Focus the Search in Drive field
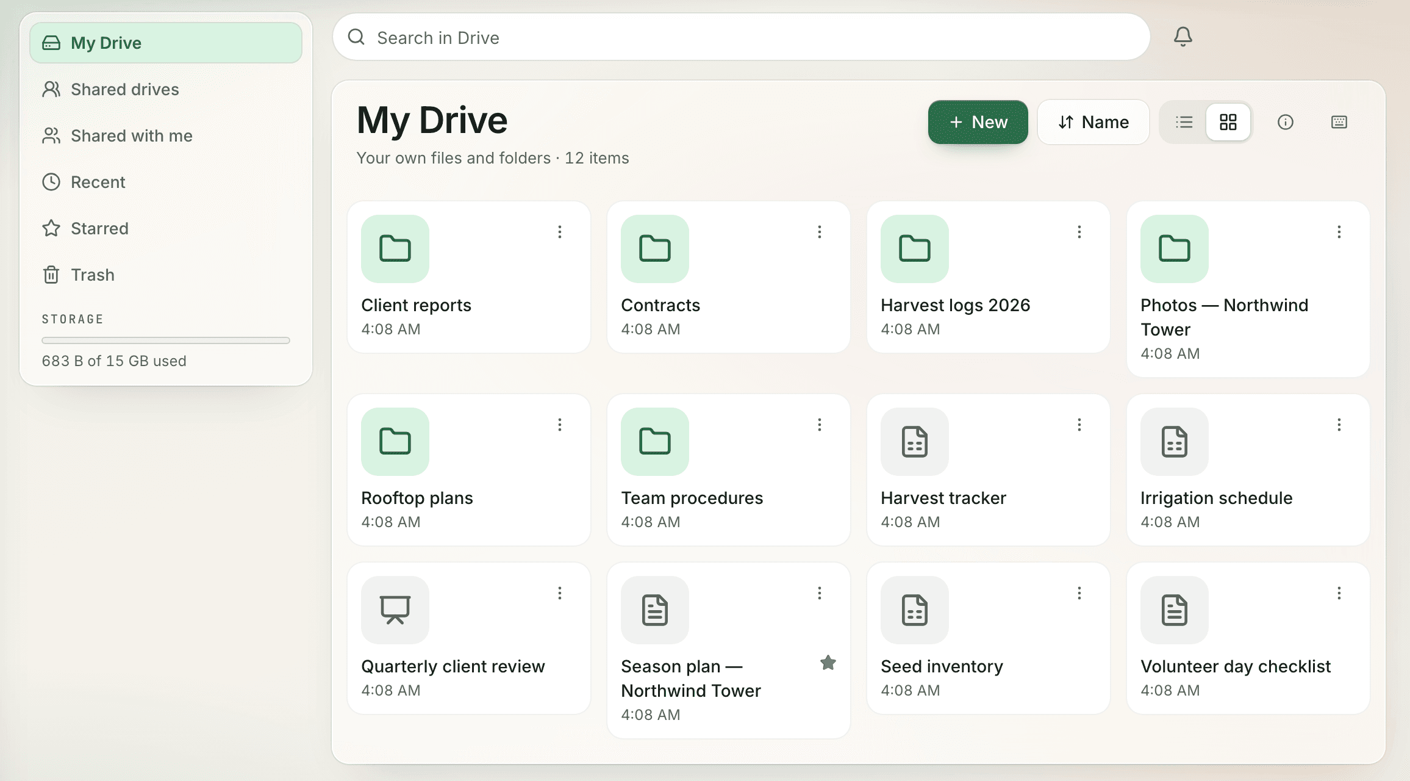This screenshot has height=781, width=1410. coord(741,37)
